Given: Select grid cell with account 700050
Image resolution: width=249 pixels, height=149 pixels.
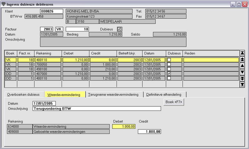Looking at the screenshot, I should click(x=48, y=65).
